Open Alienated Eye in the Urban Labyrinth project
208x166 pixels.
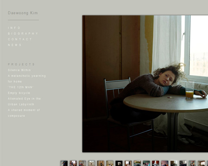24,102
